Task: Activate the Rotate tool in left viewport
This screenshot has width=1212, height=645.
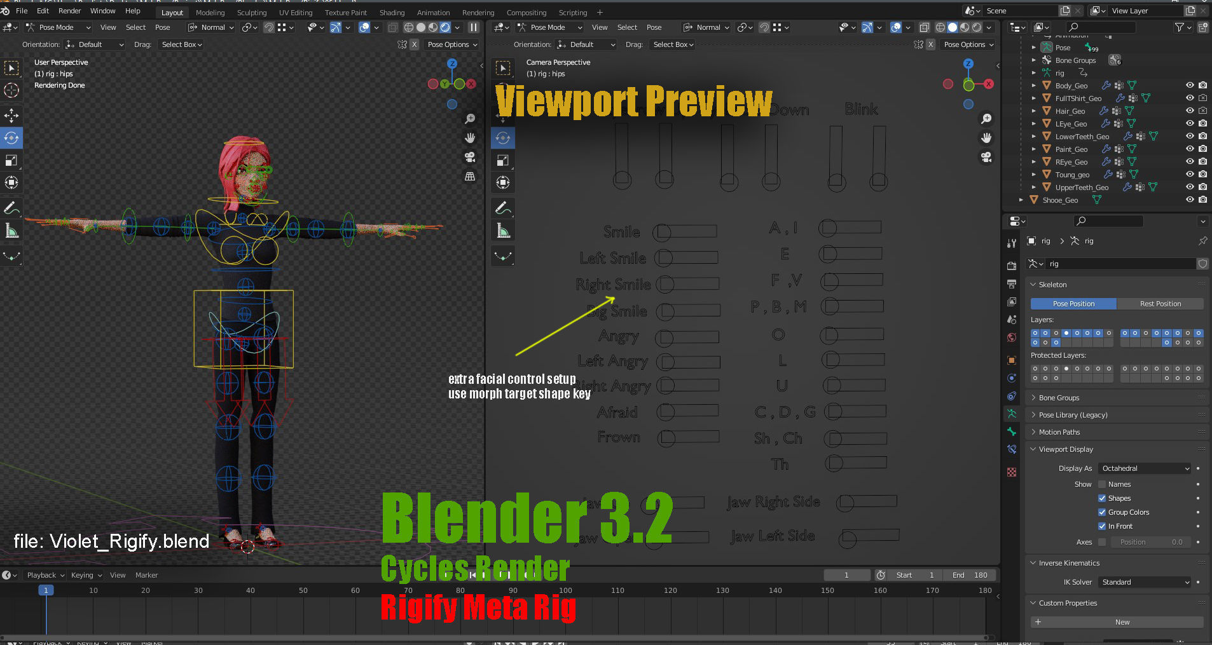Action: coord(11,138)
